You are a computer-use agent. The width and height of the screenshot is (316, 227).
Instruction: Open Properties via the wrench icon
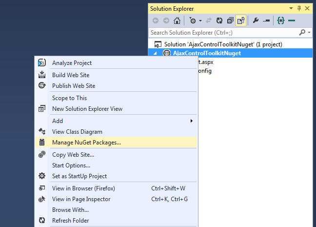pos(256,21)
